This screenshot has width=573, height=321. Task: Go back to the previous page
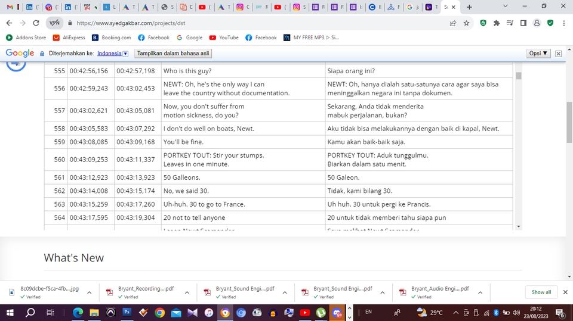click(x=9, y=23)
